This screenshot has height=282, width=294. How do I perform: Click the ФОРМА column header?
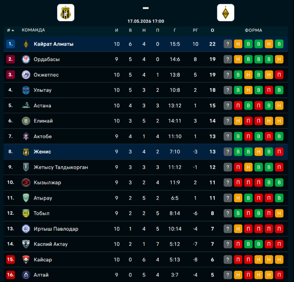[x=253, y=30]
